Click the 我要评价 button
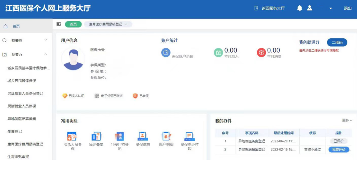The width and height of the screenshot is (357, 172). (x=339, y=149)
